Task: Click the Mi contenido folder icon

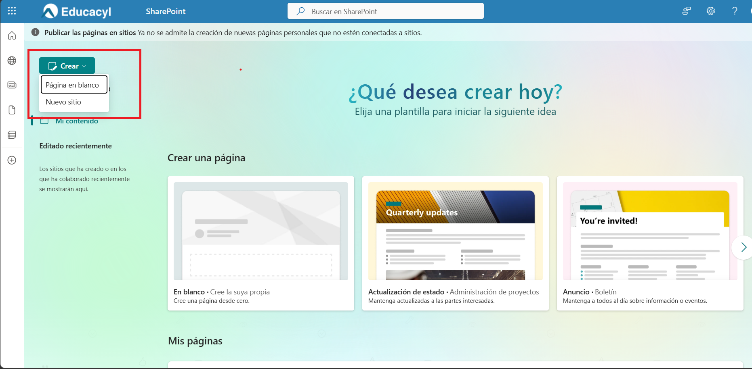Action: point(44,121)
